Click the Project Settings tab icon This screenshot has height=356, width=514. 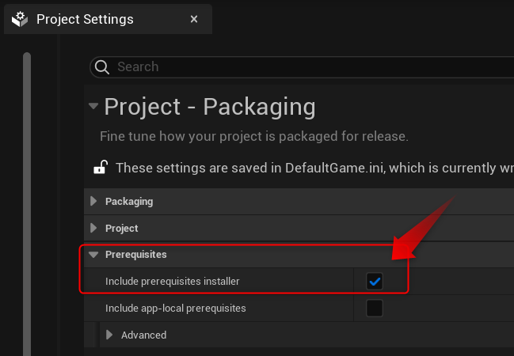(x=21, y=19)
